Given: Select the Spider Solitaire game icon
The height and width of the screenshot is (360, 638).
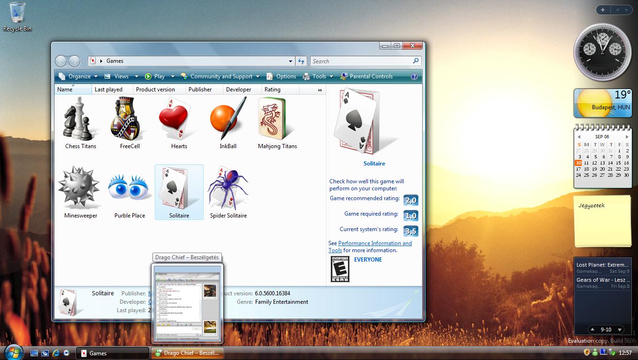Looking at the screenshot, I should point(228,192).
